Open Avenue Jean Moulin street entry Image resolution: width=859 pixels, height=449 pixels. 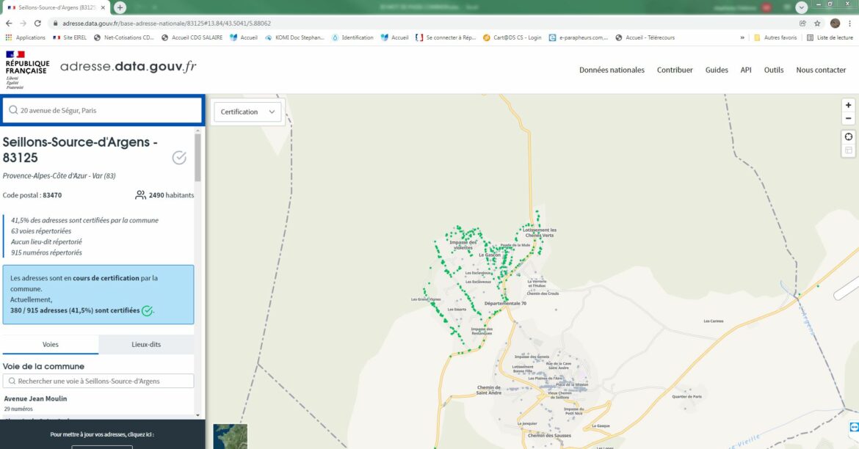click(35, 398)
